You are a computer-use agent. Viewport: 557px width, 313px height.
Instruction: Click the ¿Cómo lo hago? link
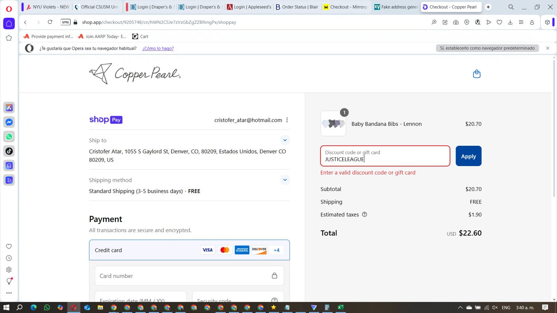coord(158,48)
